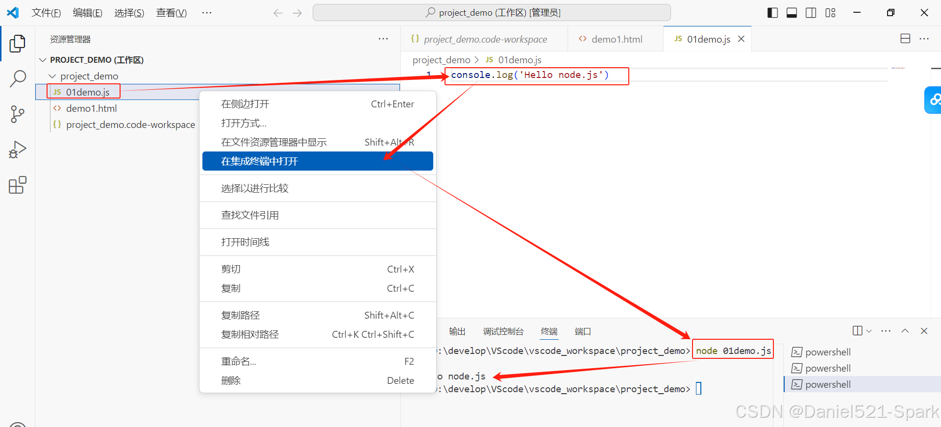
Task: Choose 复制 from context menu
Action: tap(318, 288)
